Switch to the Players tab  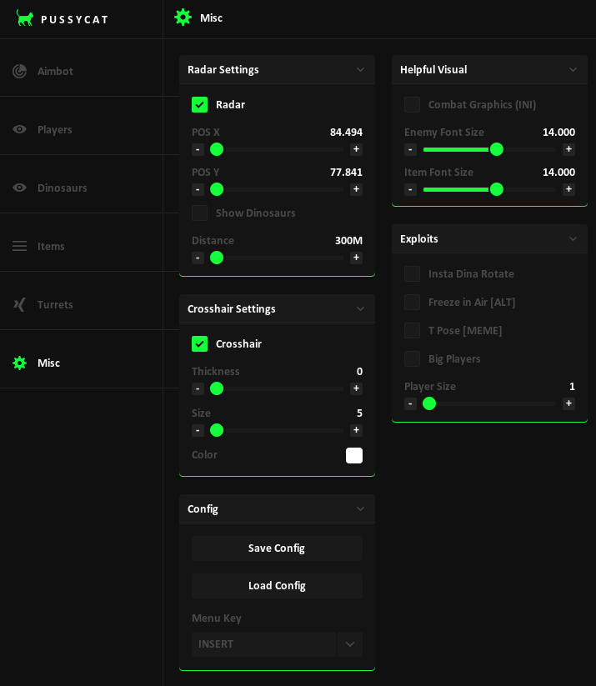pyautogui.click(x=55, y=129)
